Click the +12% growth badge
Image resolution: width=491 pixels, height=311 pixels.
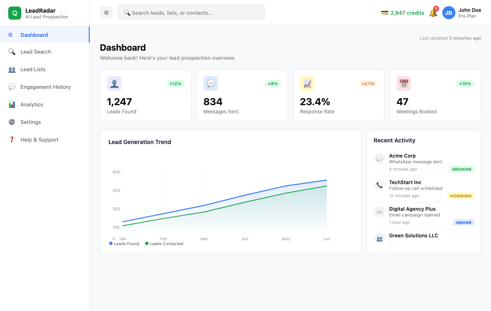[x=176, y=83]
